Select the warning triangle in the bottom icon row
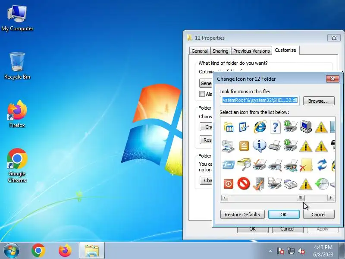This screenshot has height=259, width=345. click(x=306, y=184)
